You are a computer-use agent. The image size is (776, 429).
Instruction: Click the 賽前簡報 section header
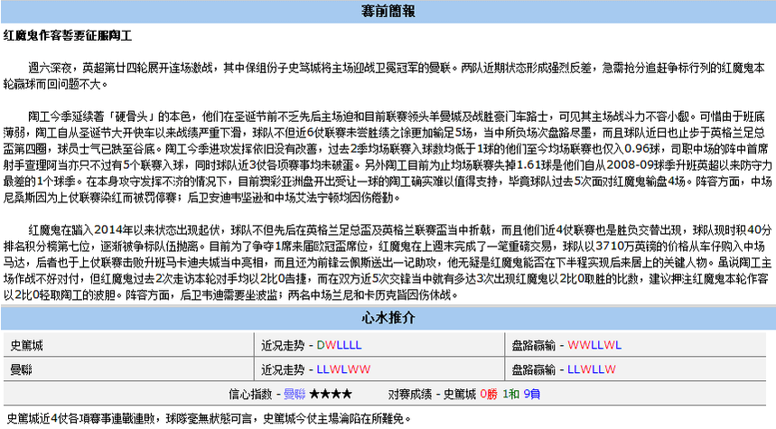click(388, 12)
